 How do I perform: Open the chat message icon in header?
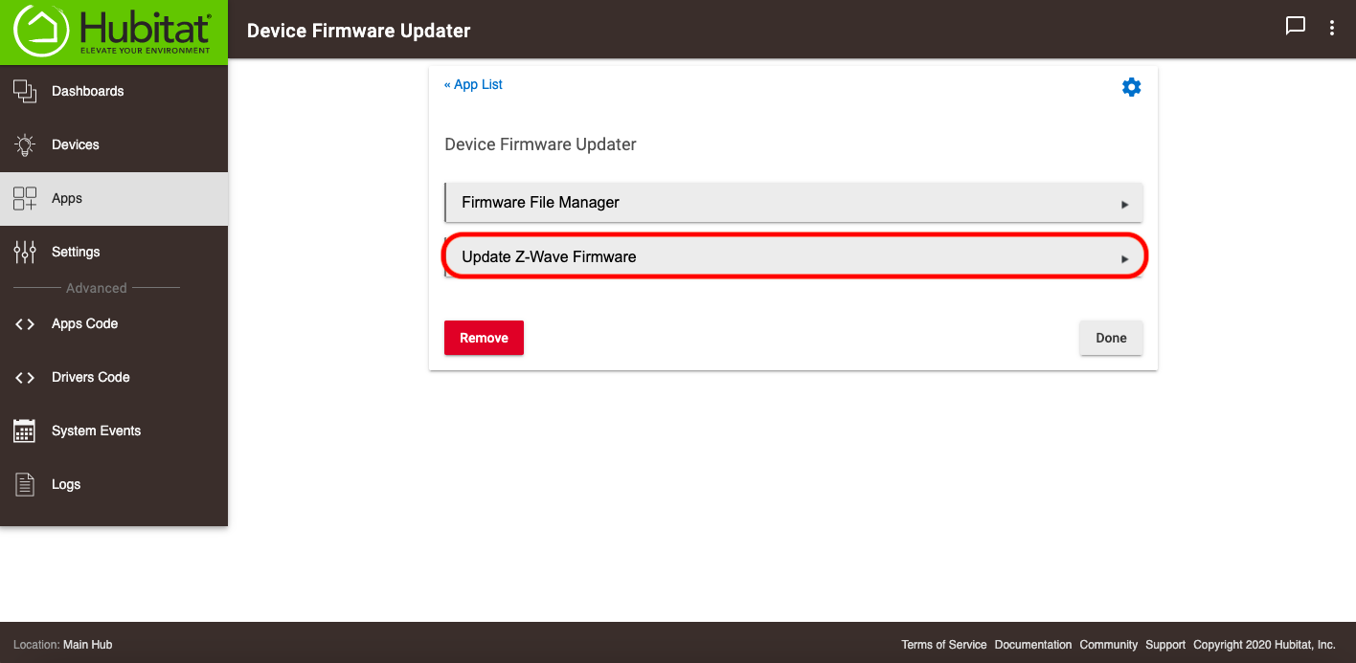pos(1295,27)
